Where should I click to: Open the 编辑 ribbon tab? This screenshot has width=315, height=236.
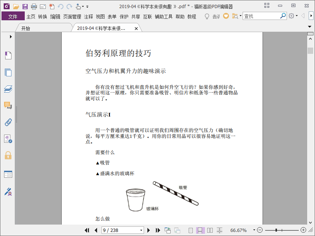[x=55, y=17]
